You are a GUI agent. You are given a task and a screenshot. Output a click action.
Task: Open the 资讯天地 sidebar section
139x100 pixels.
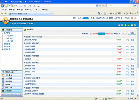pos(12,82)
